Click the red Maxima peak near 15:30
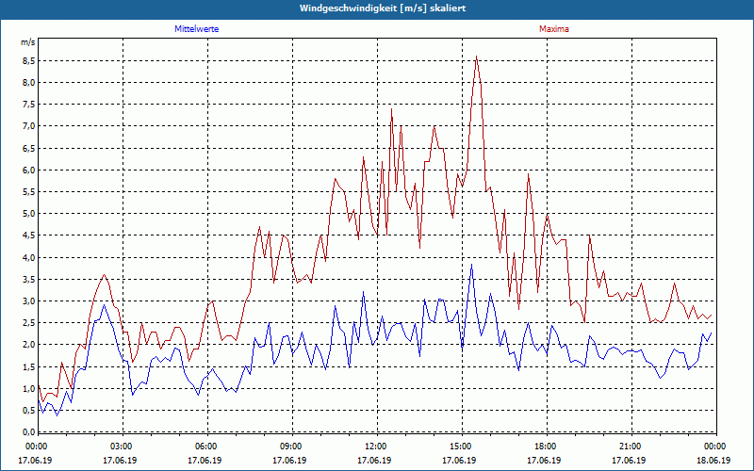The width and height of the screenshot is (754, 471). tap(476, 57)
